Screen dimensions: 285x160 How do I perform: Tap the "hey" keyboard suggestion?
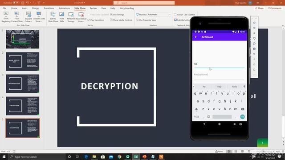click(219, 87)
